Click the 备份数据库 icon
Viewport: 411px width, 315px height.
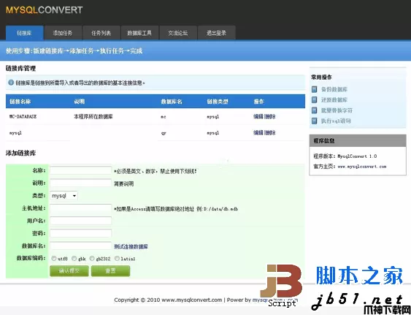(x=315, y=89)
